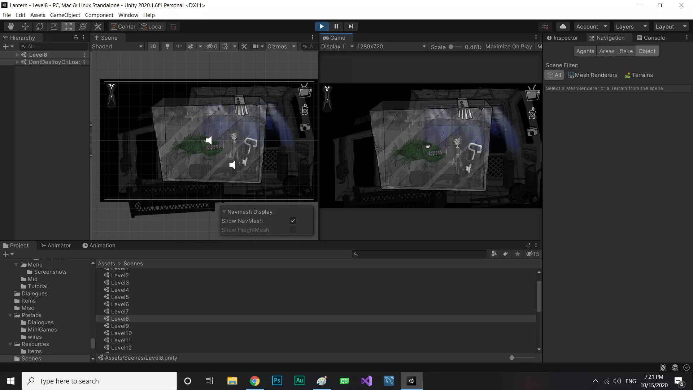Toggle scene grid visibility icon

click(x=225, y=46)
